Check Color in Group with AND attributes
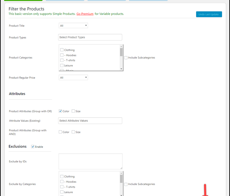Image resolution: width=230 pixels, height=196 pixels. pos(60,132)
